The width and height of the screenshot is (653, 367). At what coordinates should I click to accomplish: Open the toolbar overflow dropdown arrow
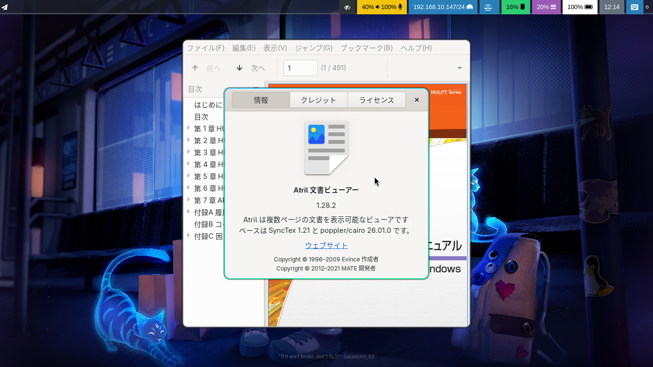pyautogui.click(x=460, y=68)
